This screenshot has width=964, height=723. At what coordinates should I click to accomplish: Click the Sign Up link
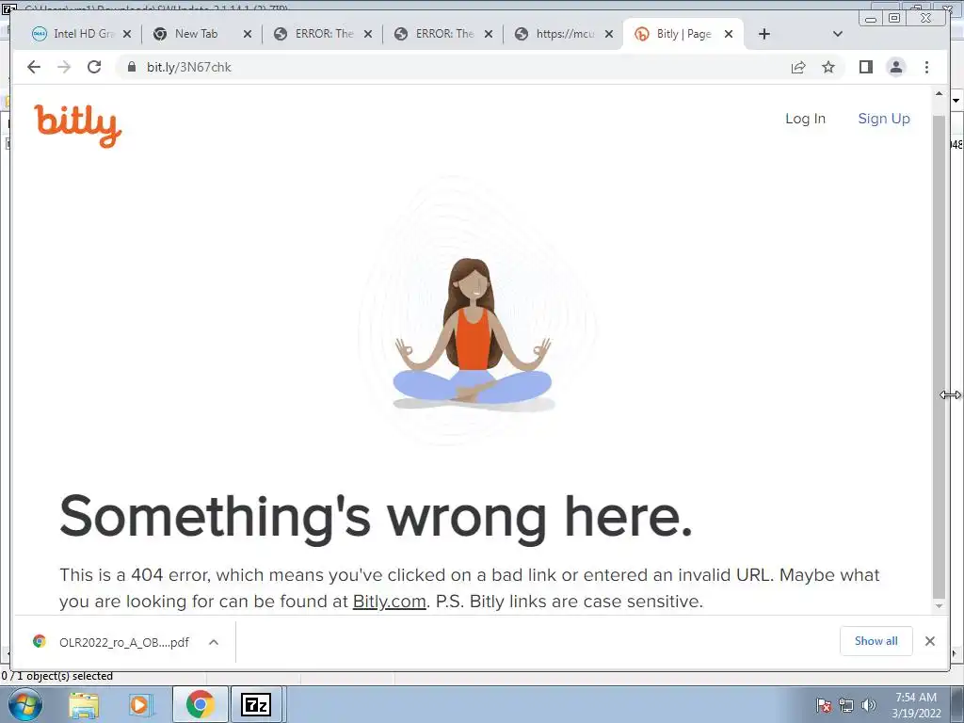tap(883, 119)
